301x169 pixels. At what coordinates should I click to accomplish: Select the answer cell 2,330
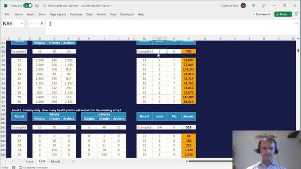pos(189,150)
